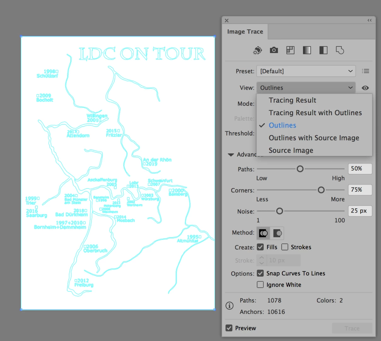Open the Manage Presets list icon
The height and width of the screenshot is (341, 381).
[366, 71]
